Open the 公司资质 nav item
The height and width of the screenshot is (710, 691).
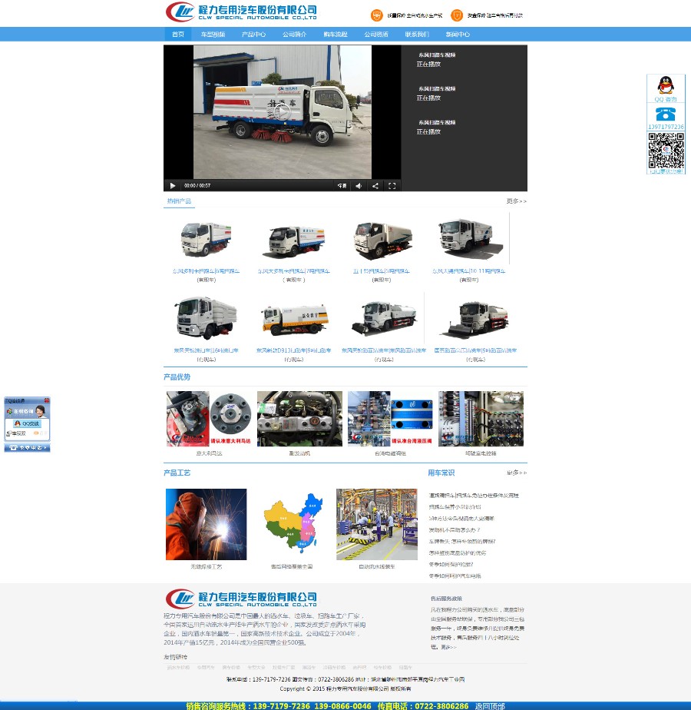(376, 35)
